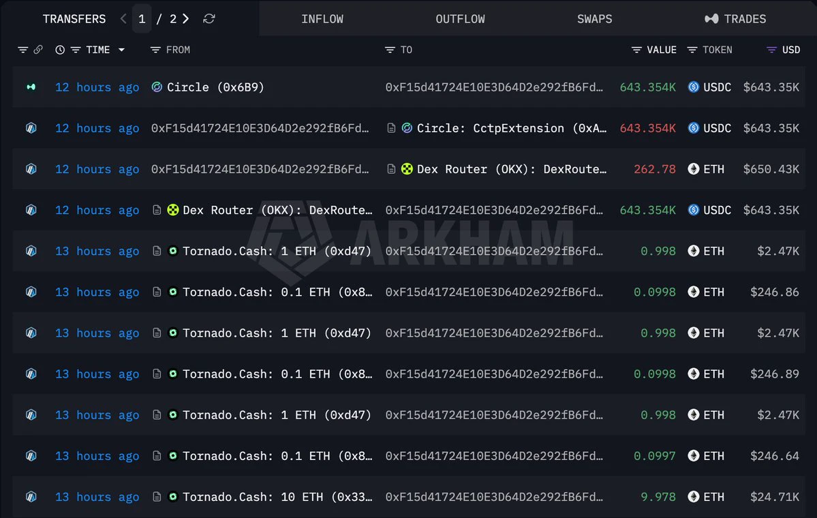Click the USDC token icon in the Circle (0x6B9) row
The image size is (817, 518).
[x=694, y=87]
